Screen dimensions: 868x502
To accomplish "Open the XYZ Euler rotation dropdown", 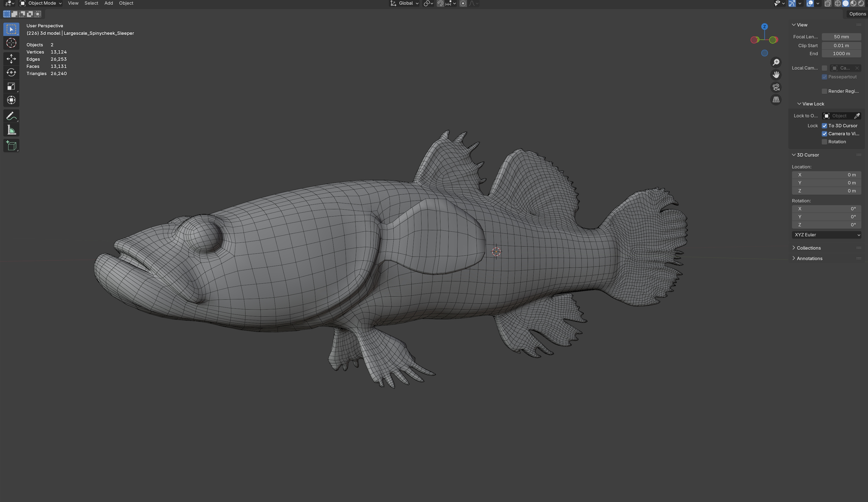I will [826, 235].
